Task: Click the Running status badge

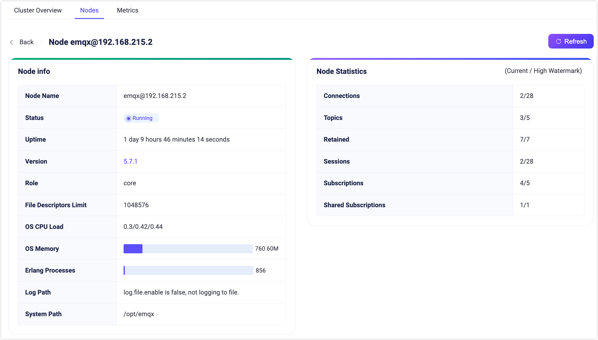Action: [x=141, y=118]
